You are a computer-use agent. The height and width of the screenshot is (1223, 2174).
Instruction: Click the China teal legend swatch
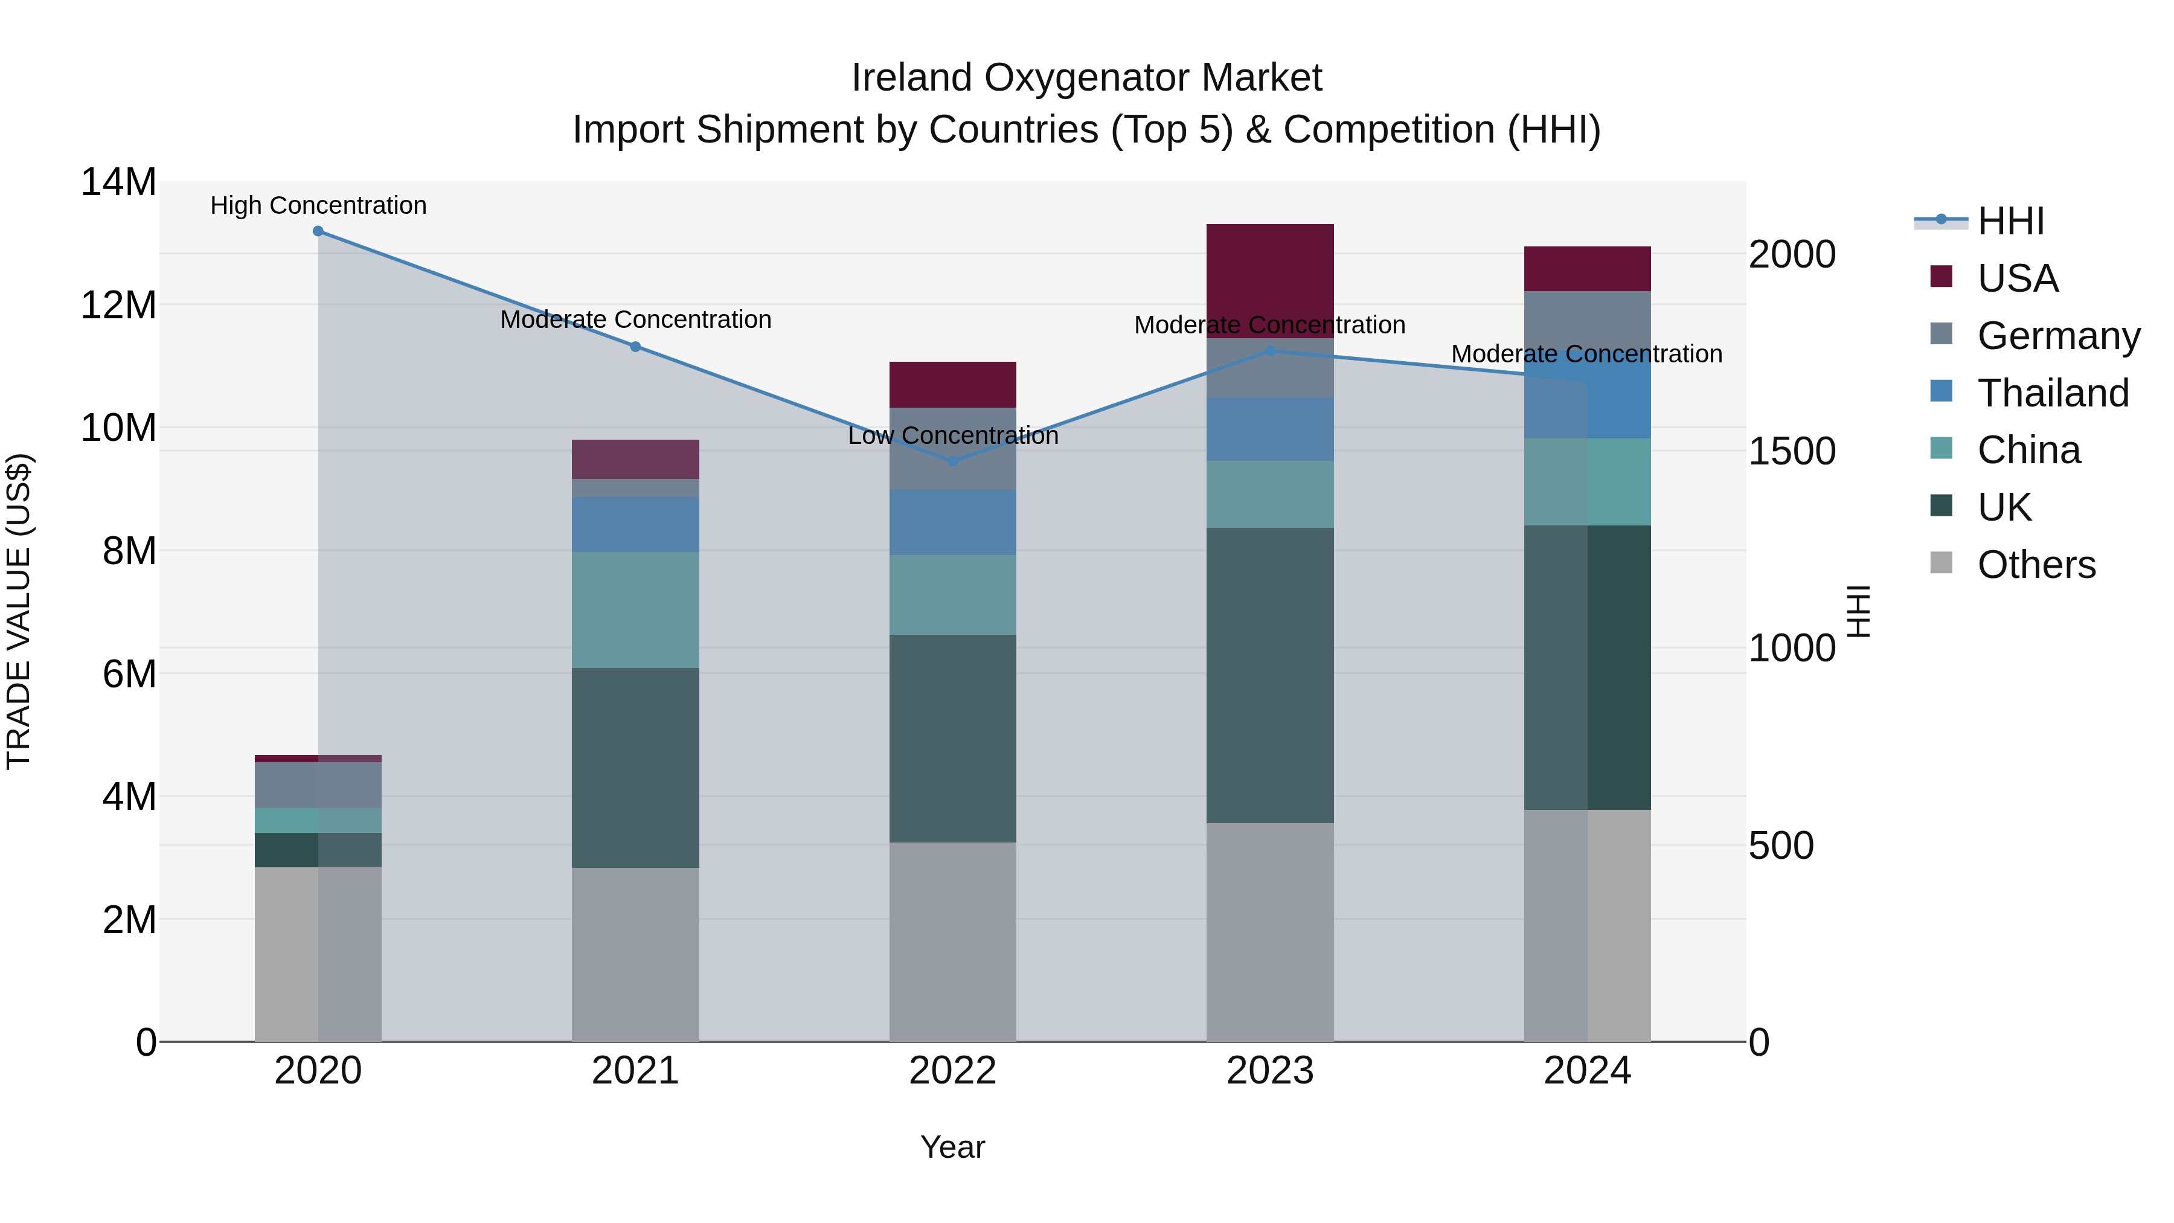(1941, 448)
